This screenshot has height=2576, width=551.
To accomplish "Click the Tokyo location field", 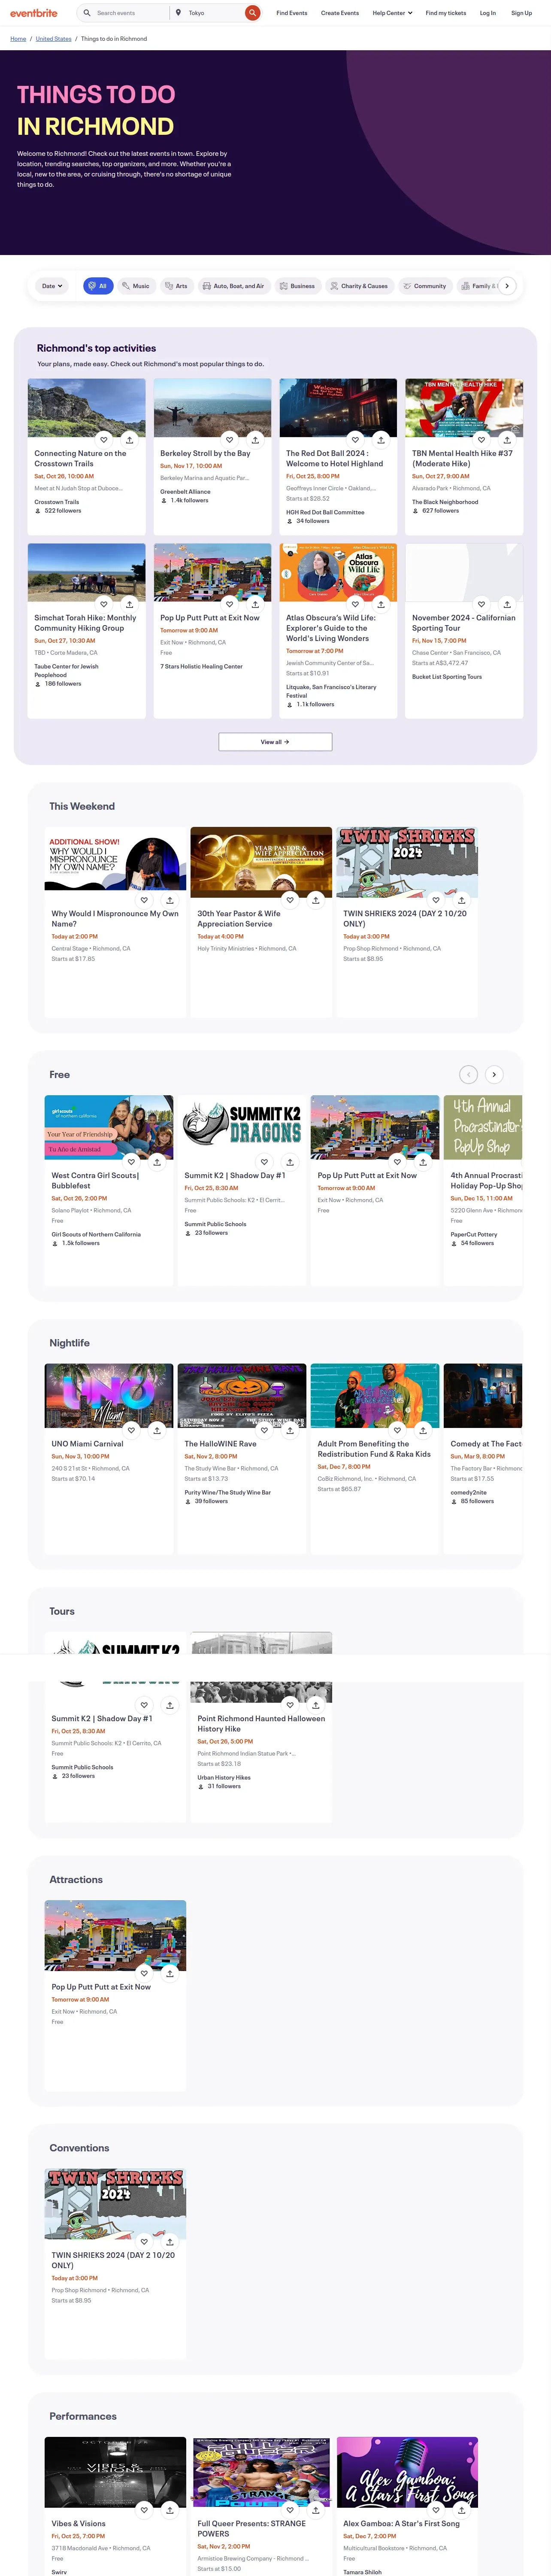I will [213, 13].
